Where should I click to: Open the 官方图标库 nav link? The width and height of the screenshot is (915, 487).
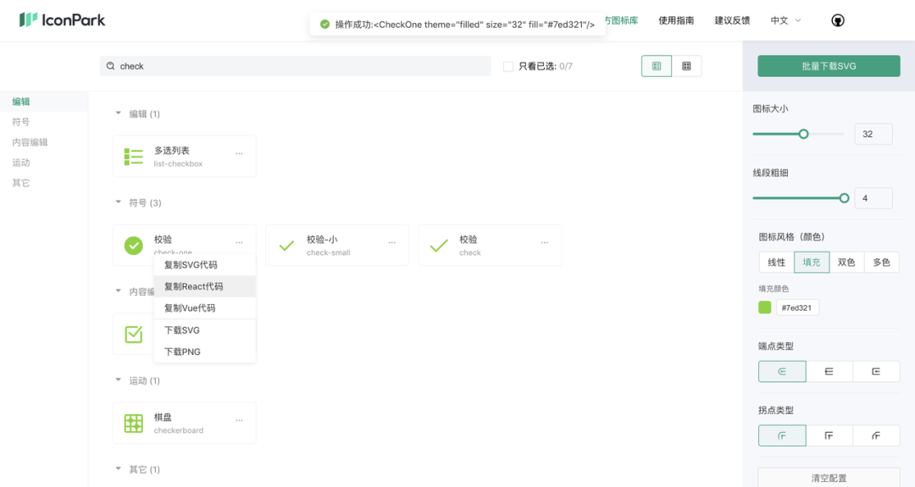(x=621, y=20)
